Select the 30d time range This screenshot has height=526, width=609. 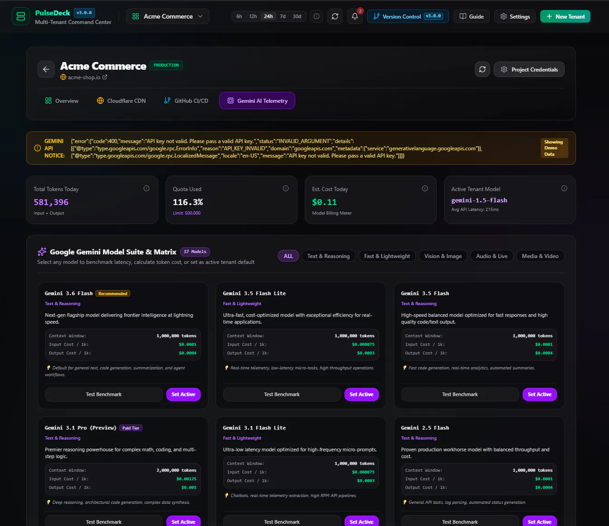pyautogui.click(x=297, y=16)
